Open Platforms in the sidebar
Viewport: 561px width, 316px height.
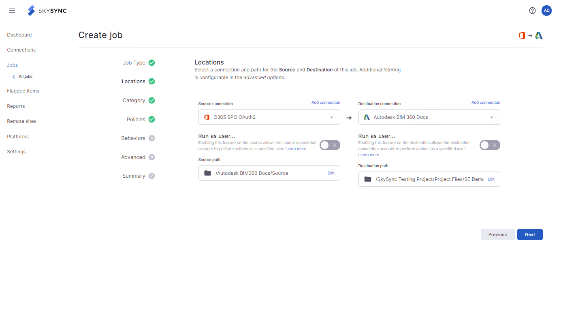pyautogui.click(x=18, y=137)
